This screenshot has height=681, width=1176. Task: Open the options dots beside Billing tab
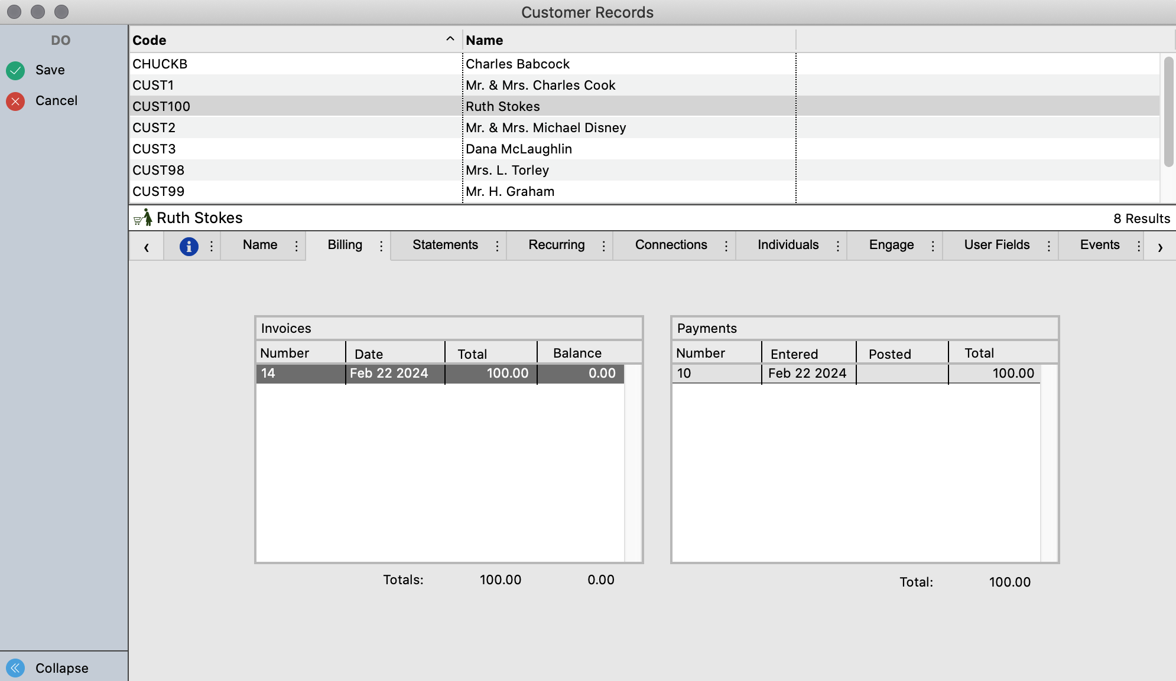[x=381, y=246]
